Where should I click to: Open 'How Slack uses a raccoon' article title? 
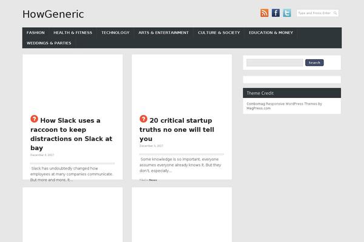coord(71,134)
